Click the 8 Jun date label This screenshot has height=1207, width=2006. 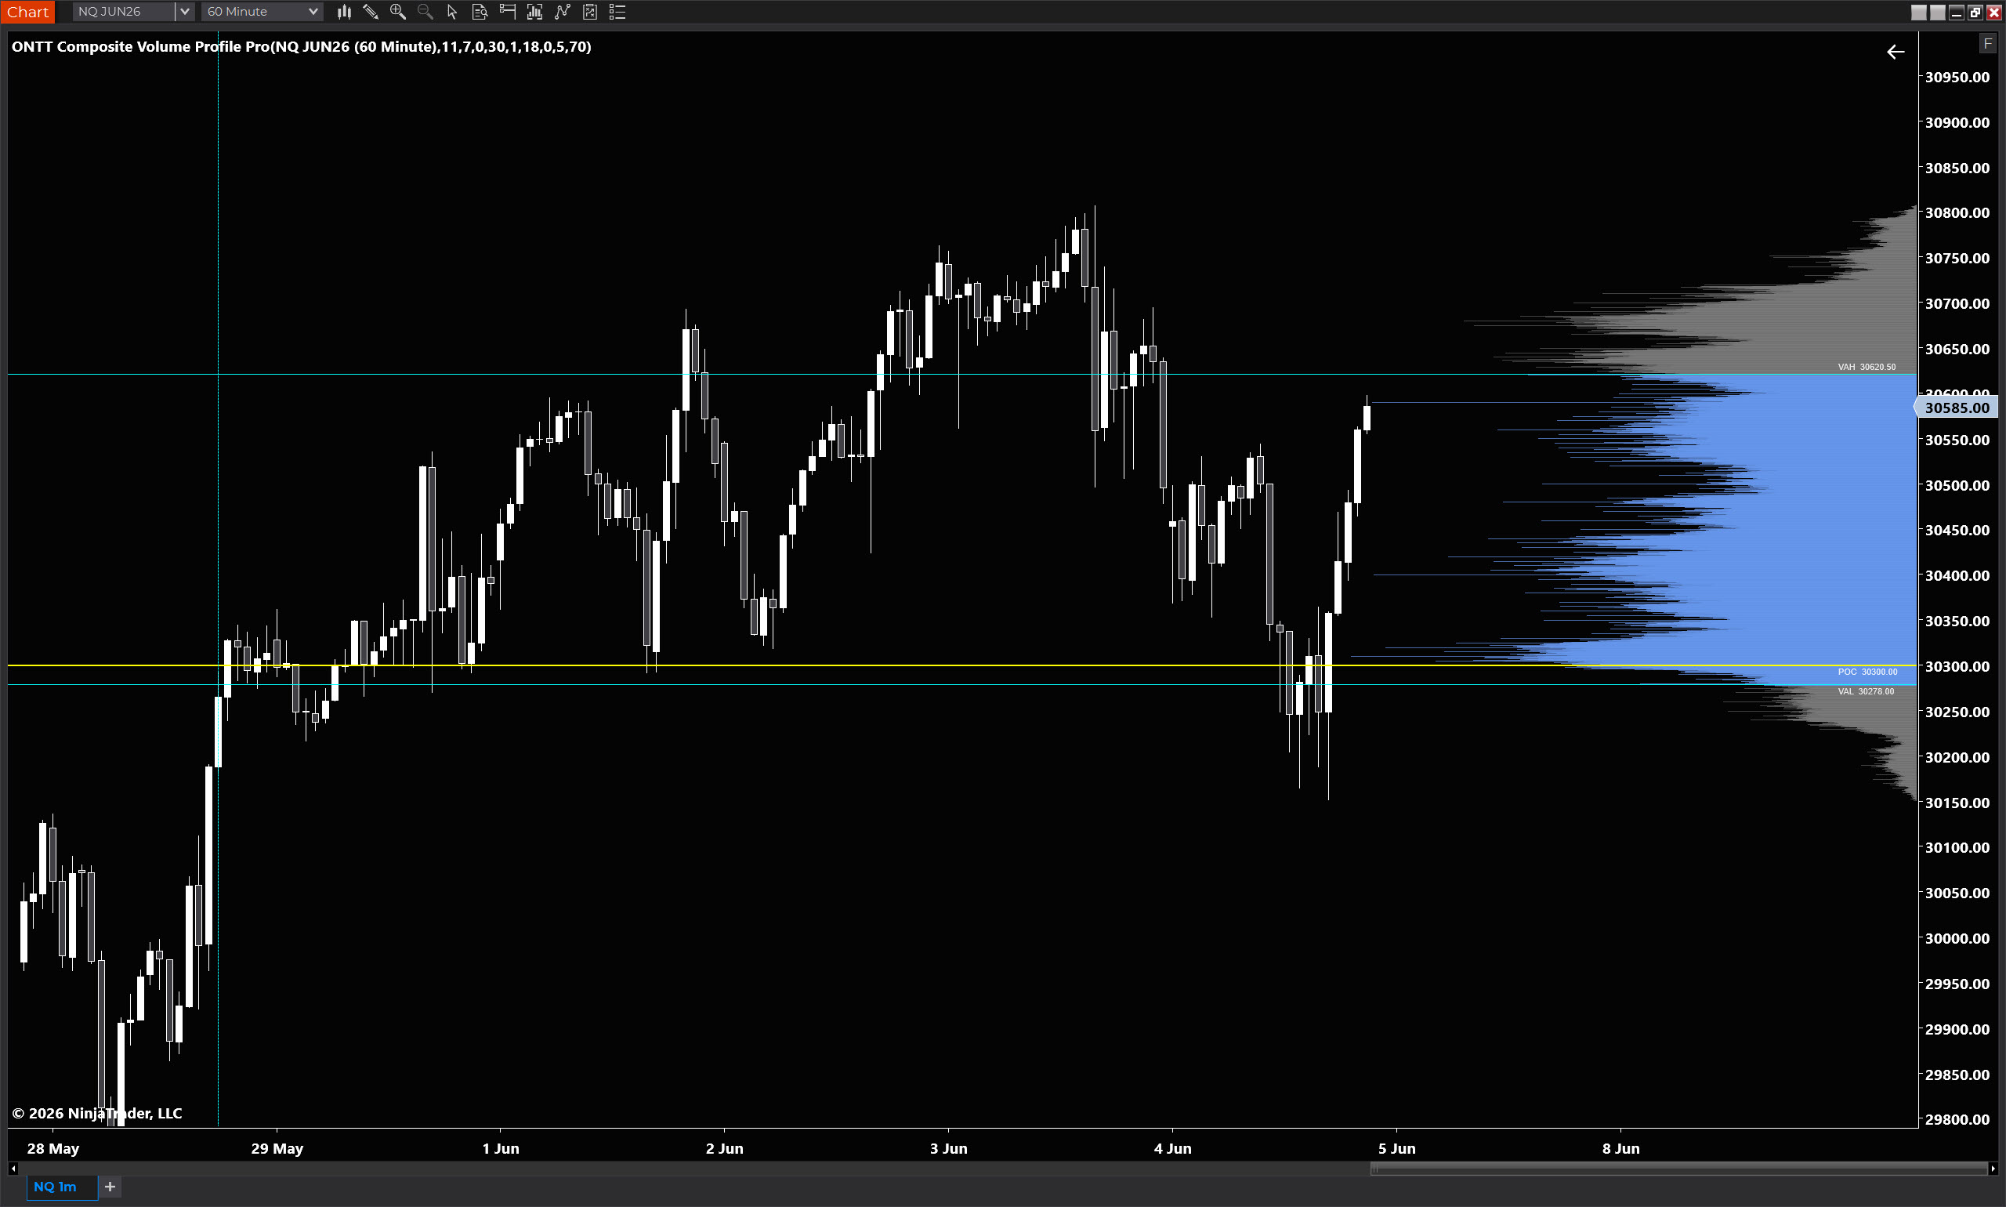click(x=1621, y=1148)
